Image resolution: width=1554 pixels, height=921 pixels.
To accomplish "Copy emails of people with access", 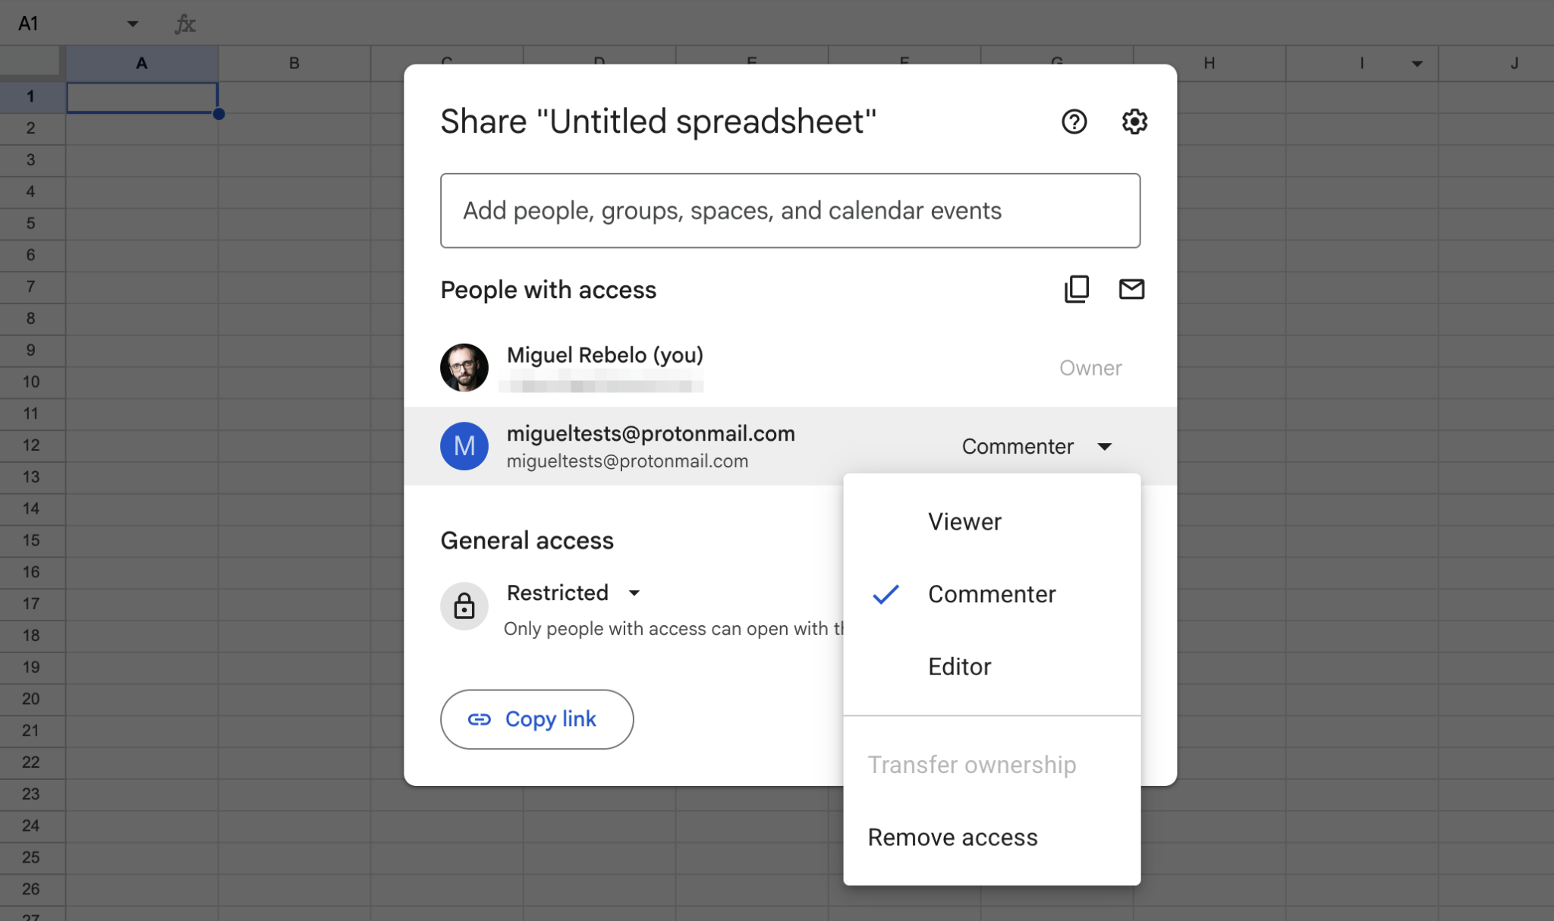I will coord(1077,289).
